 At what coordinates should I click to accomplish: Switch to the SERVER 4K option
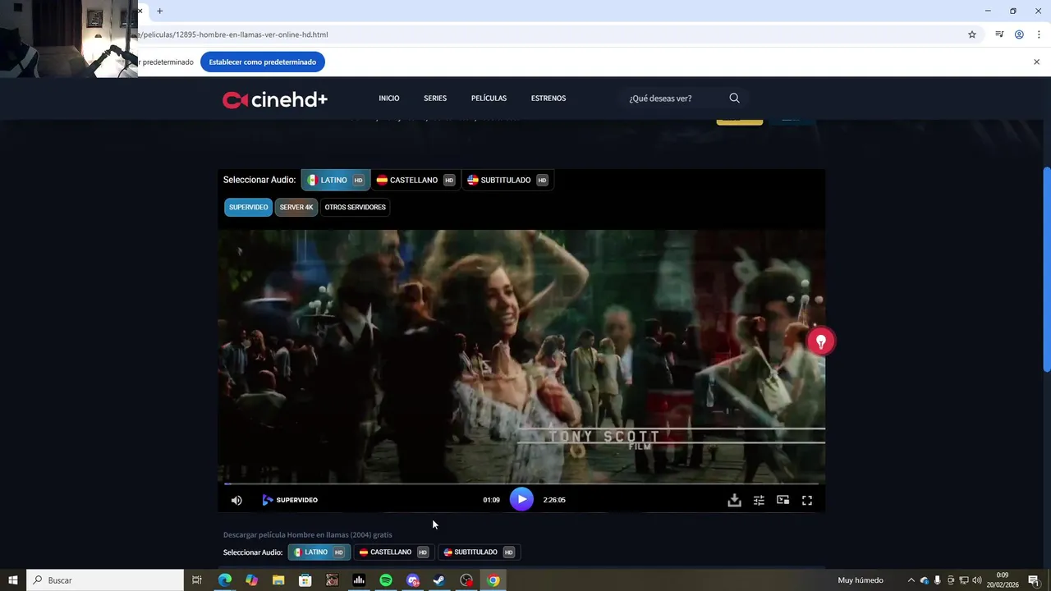pos(296,207)
